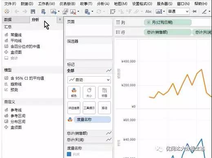Open the 普通 fit view dropdown
This screenshot has height=158, width=212.
(178, 11)
